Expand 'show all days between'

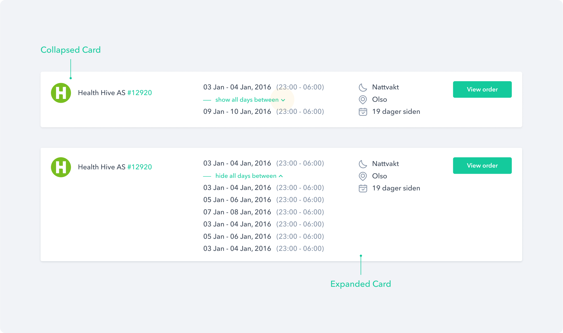pyautogui.click(x=247, y=100)
